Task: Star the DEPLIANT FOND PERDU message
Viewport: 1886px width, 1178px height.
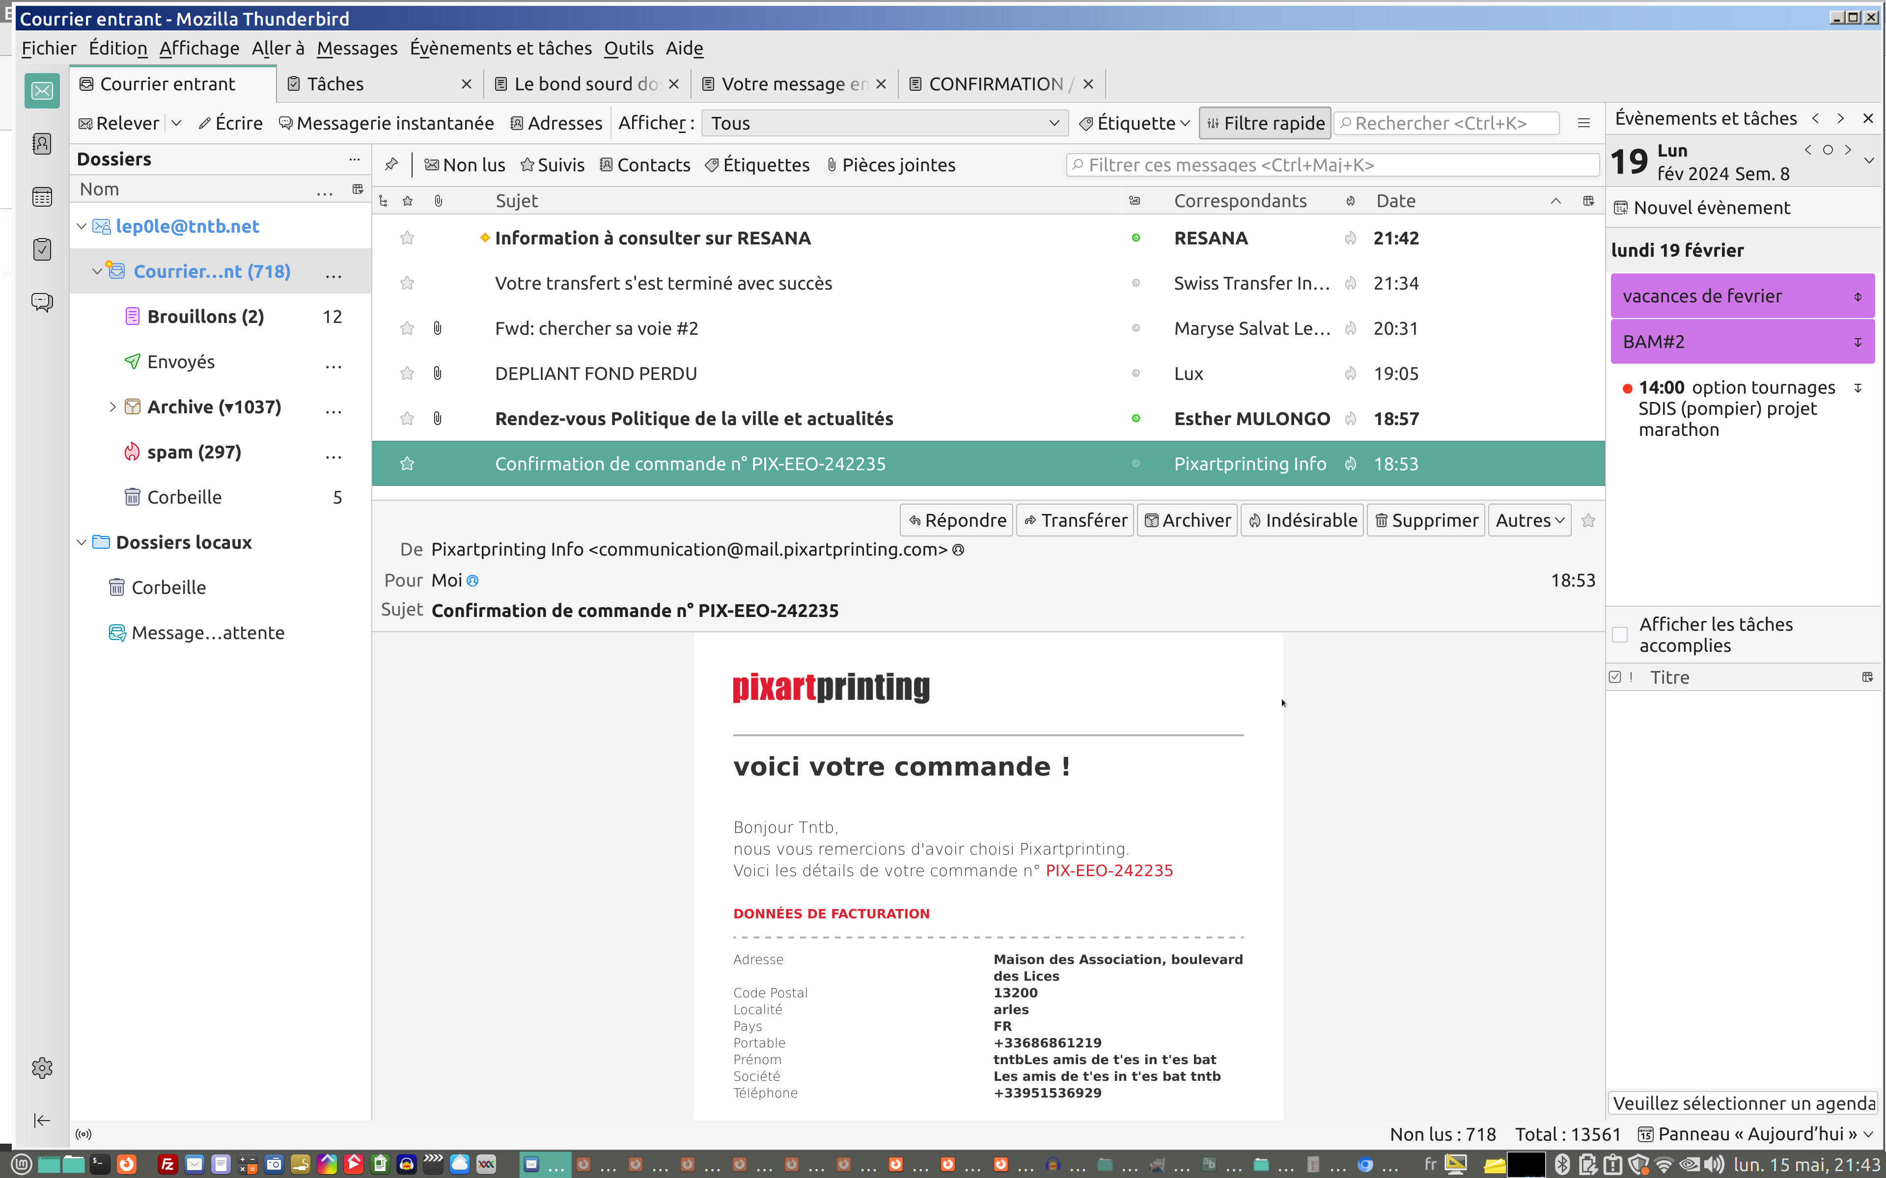Action: pyautogui.click(x=407, y=374)
